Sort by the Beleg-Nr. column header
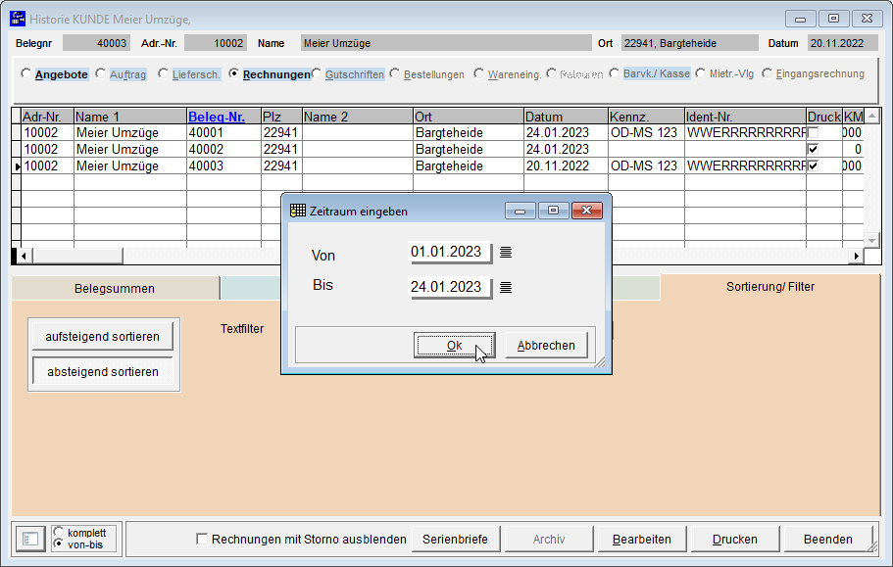This screenshot has height=567, width=893. point(223,117)
